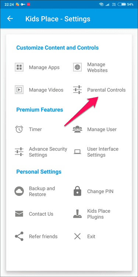Select the User Interface Settings laptop icon
The height and width of the screenshot is (277, 138).
[x=77, y=152]
